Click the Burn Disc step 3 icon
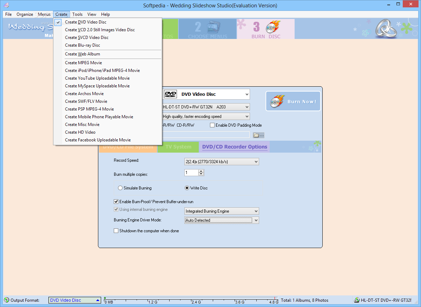 tap(273, 27)
